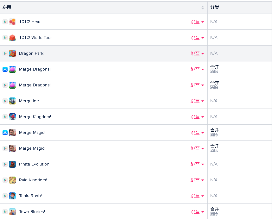Open the 跳至 dropdown for Town Stories!

pyautogui.click(x=197, y=212)
